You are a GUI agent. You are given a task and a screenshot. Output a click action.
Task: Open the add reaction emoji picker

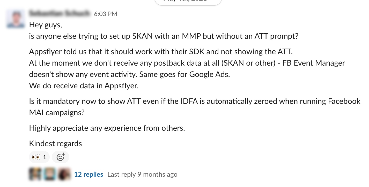point(61,157)
